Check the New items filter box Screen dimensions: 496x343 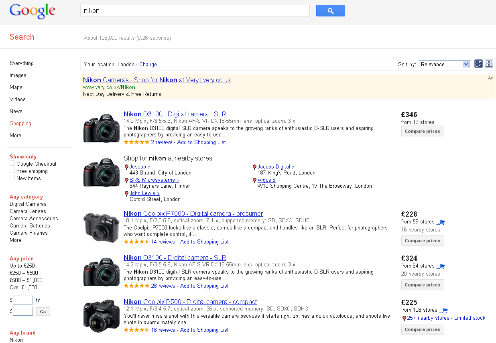point(12,178)
